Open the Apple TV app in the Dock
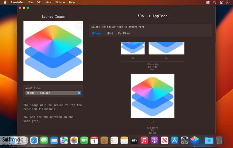The width and height of the screenshot is (233, 148). [134, 140]
